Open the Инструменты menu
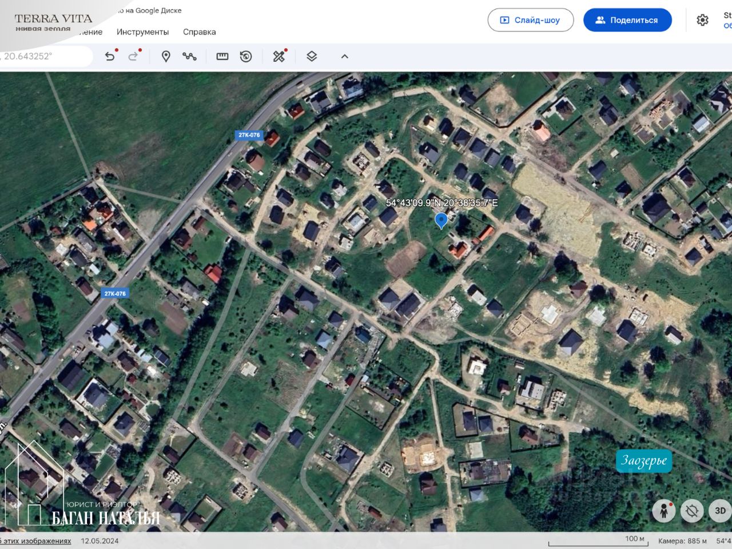This screenshot has height=549, width=732. point(142,32)
